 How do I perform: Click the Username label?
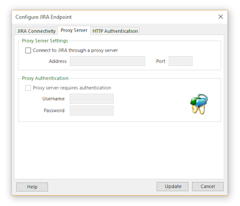pyautogui.click(x=53, y=99)
